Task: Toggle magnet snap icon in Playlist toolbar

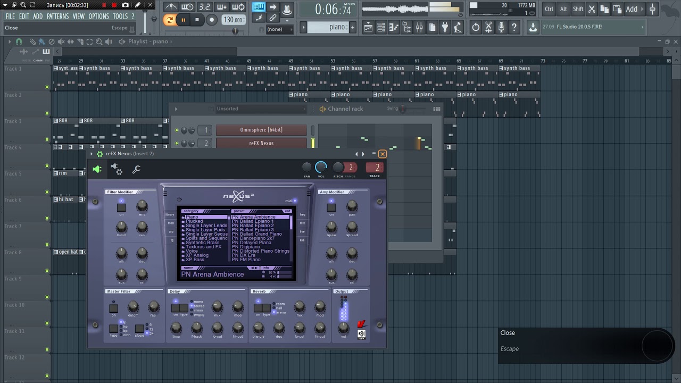Action: point(19,41)
